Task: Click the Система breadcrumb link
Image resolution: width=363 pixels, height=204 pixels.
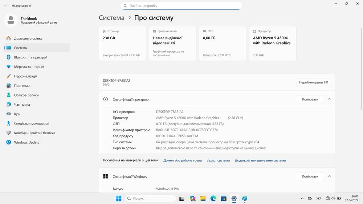Action: click(x=111, y=18)
